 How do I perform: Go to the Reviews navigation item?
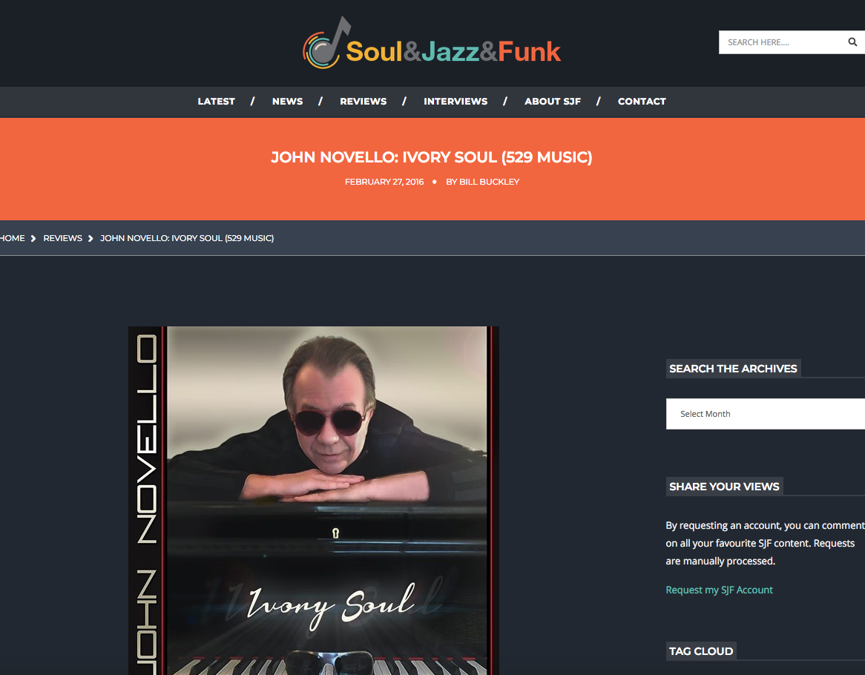363,102
